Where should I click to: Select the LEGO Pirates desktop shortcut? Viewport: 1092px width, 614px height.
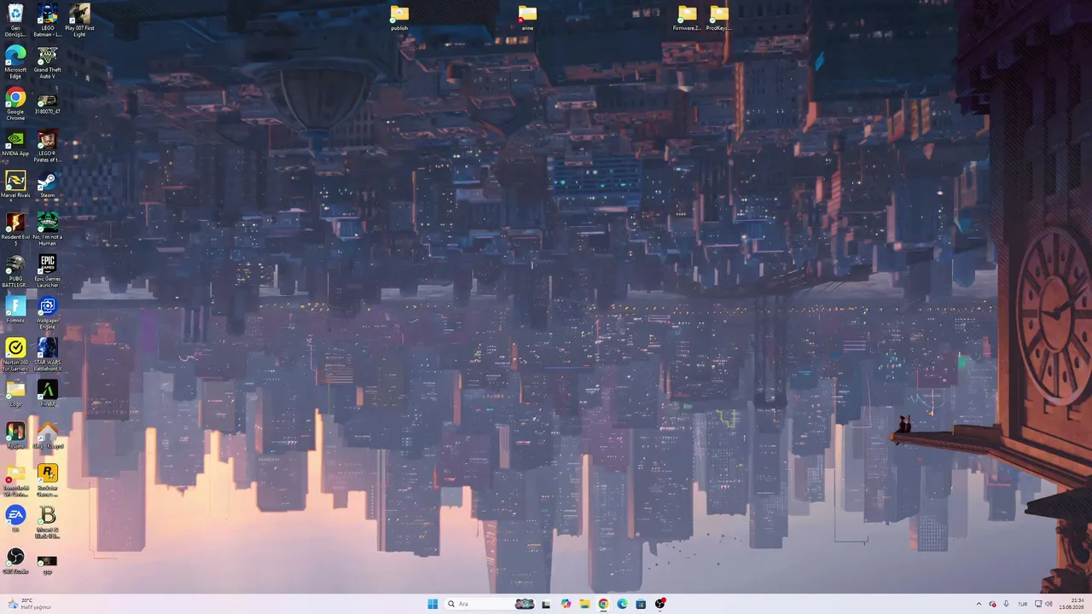click(48, 145)
